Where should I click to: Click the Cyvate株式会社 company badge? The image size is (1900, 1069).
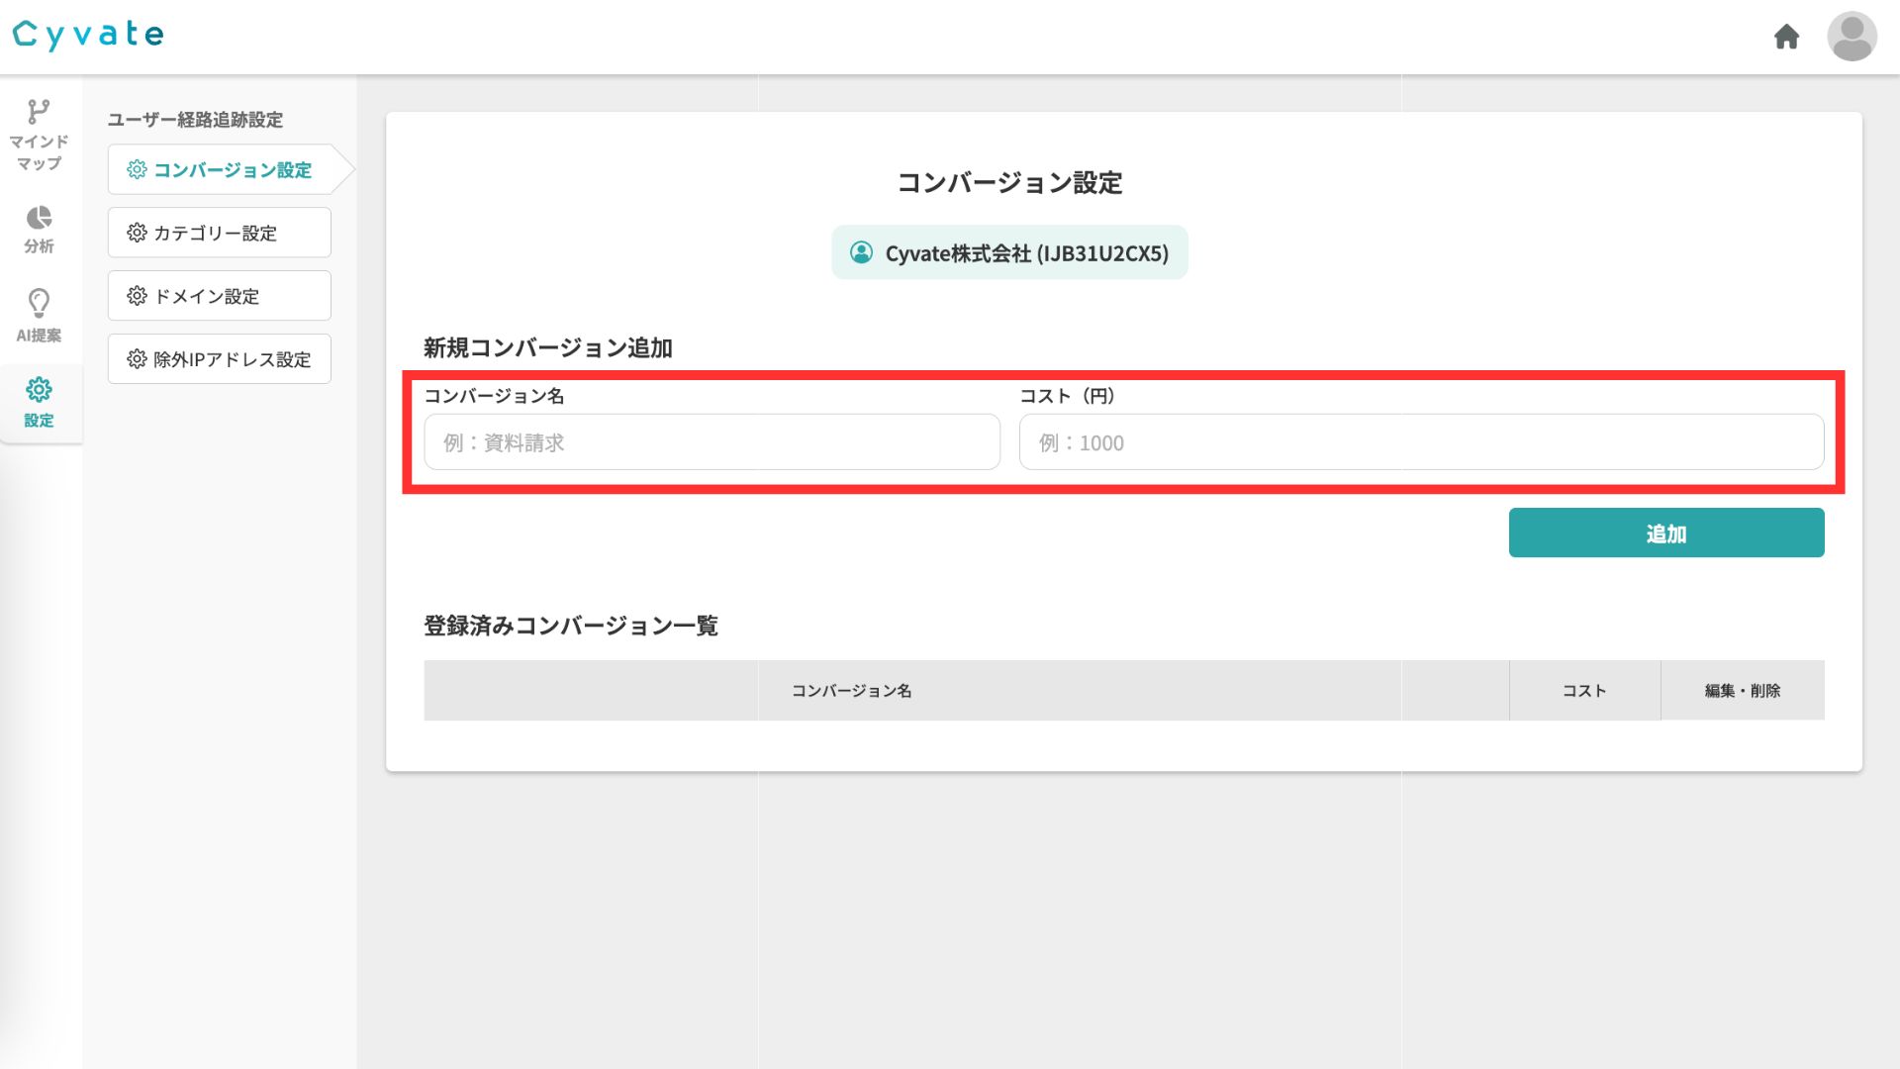[1009, 253]
